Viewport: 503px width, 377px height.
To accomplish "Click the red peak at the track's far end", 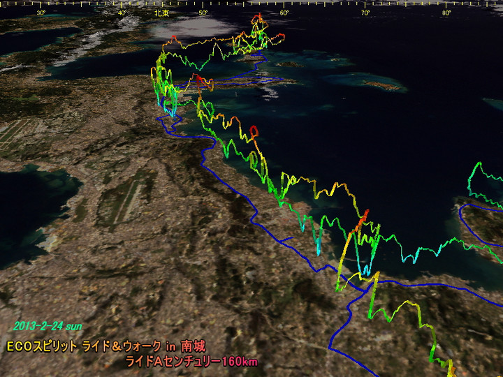I will coord(258,15).
